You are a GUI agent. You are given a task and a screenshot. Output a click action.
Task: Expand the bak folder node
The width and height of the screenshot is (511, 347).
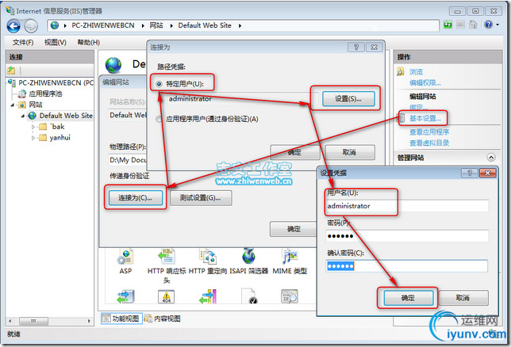tap(33, 127)
